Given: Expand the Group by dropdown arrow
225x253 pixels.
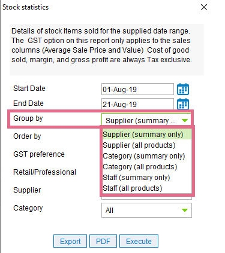Looking at the screenshot, I should point(185,120).
